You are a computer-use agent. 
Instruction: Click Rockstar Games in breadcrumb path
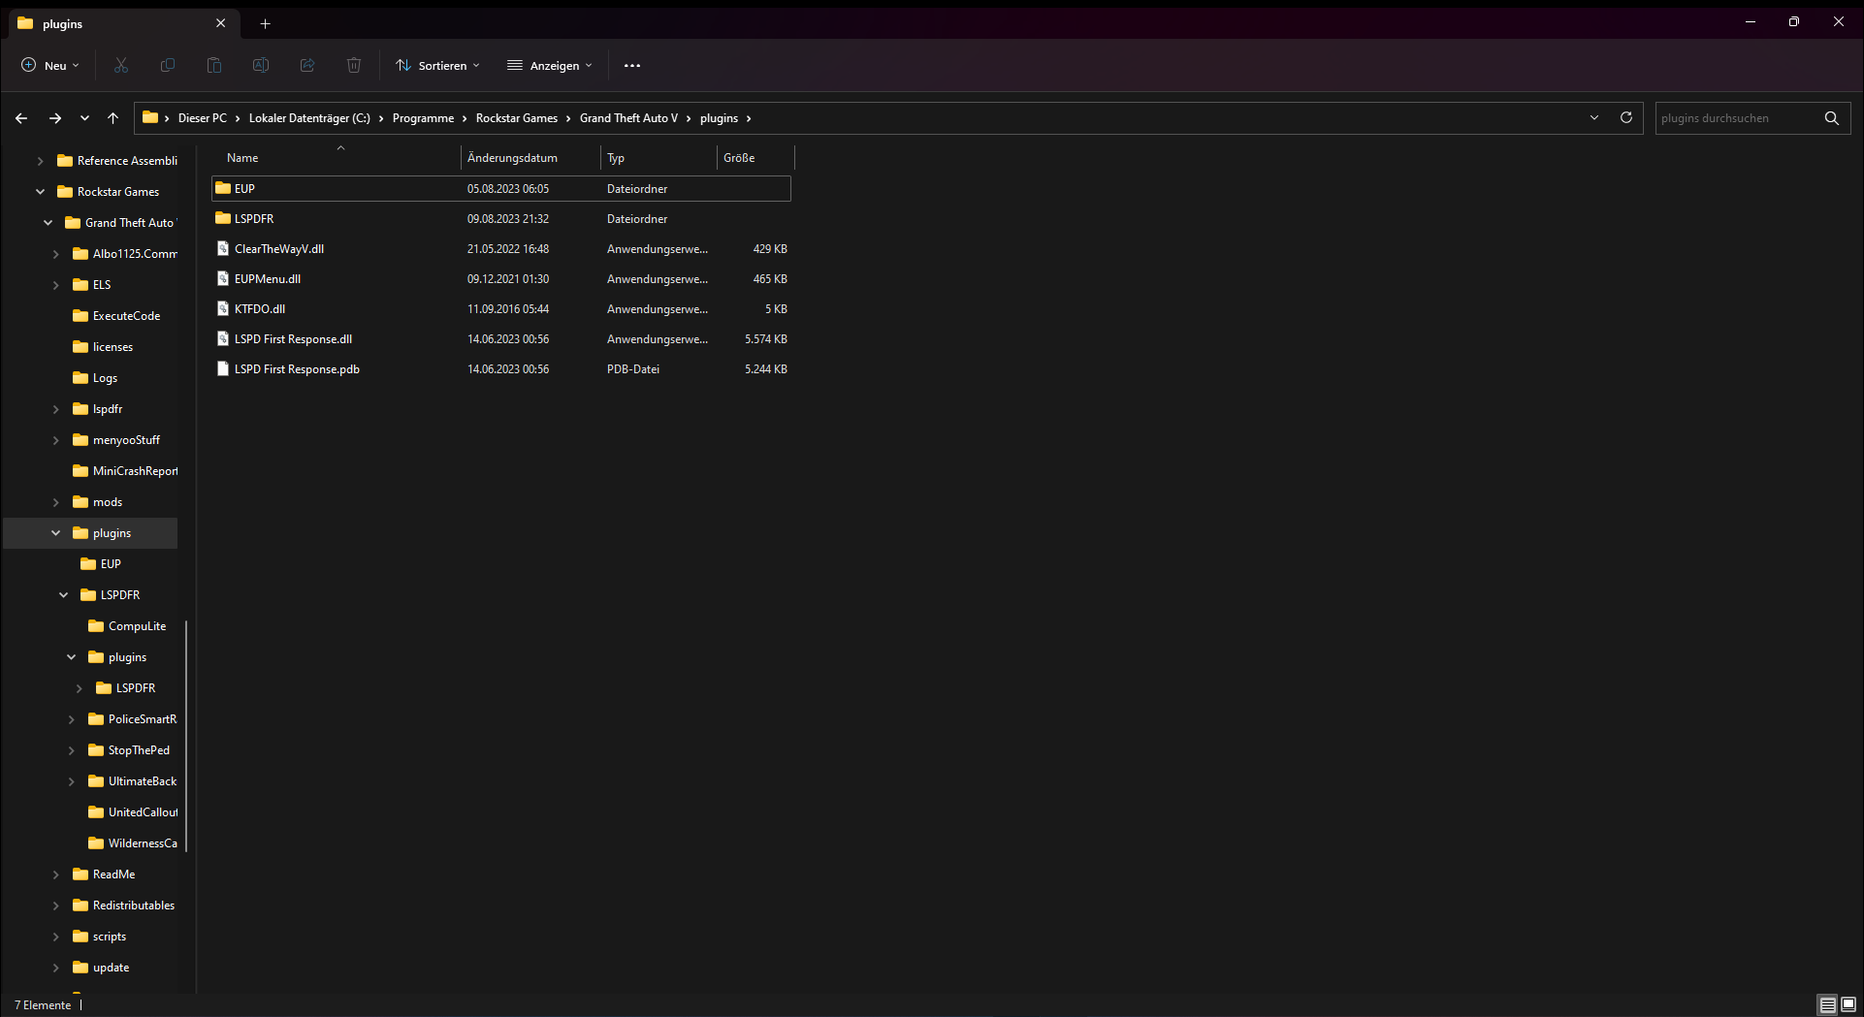516,118
